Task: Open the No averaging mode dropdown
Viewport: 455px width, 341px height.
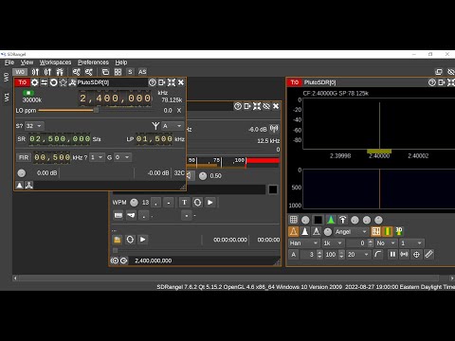Action: [386, 243]
